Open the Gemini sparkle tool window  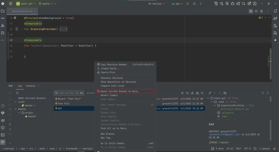[275, 40]
